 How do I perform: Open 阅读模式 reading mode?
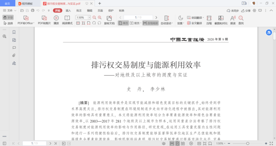click(x=67, y=18)
